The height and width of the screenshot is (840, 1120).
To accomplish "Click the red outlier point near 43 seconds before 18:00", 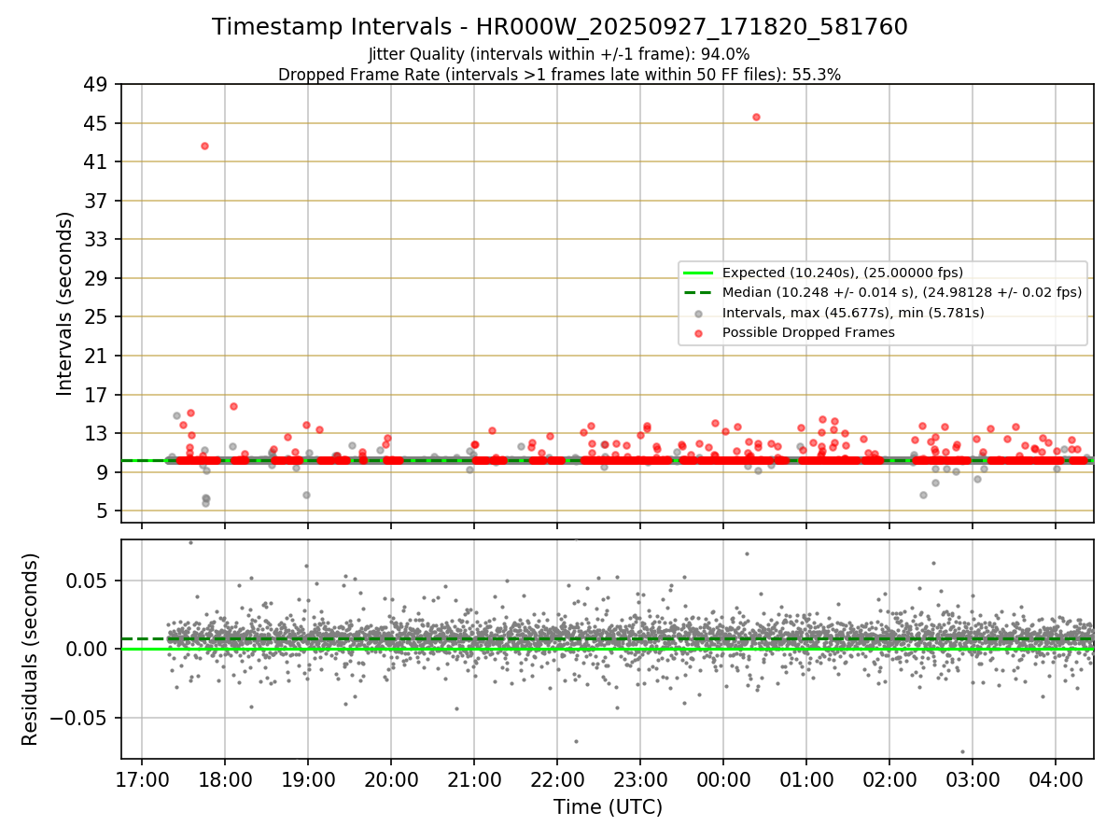I will 204,146.
